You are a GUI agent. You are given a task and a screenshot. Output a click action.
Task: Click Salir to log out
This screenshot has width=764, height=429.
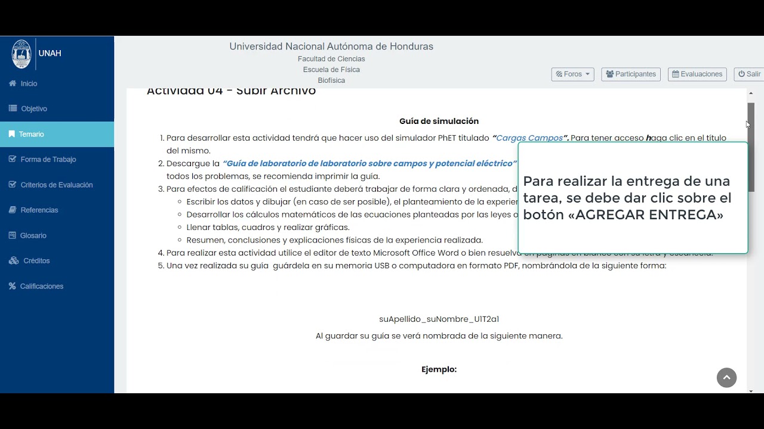coord(749,74)
